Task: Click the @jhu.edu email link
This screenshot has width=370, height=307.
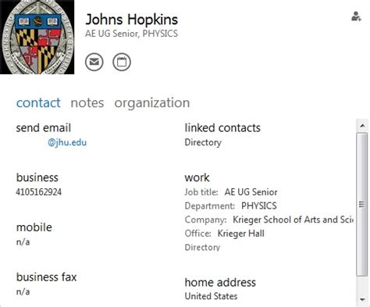Action: tap(67, 142)
